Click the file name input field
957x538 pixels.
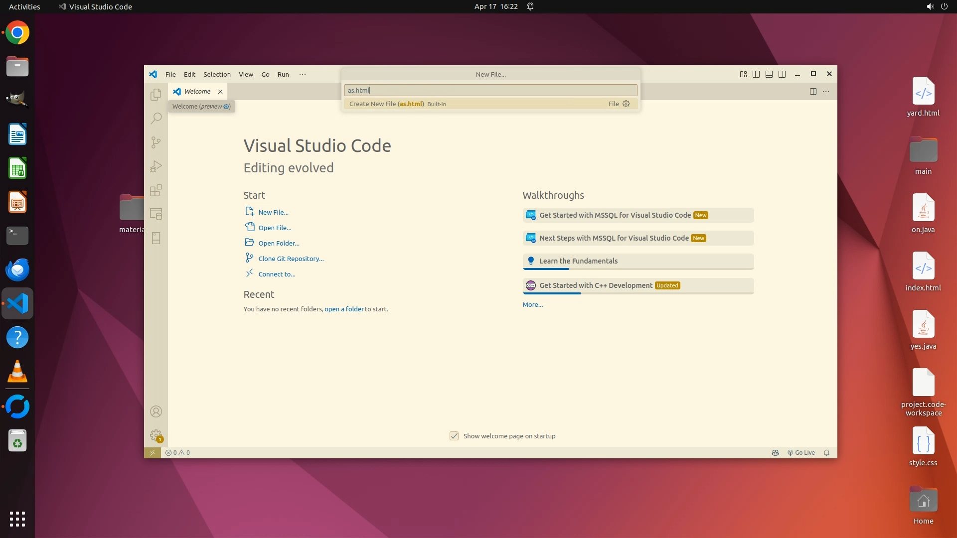tap(490, 90)
